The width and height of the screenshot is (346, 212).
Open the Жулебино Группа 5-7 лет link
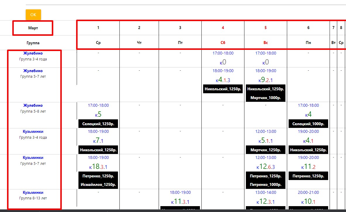[33, 71]
